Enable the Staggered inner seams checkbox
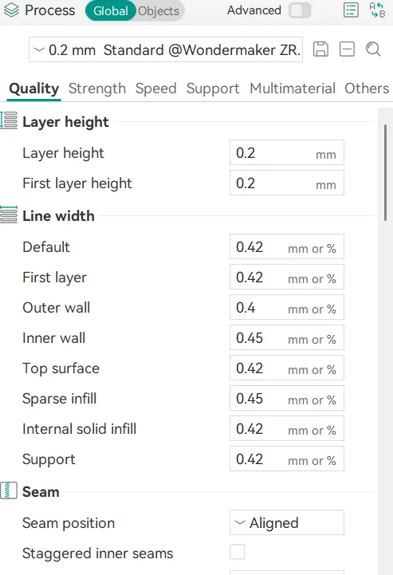Image resolution: width=393 pixels, height=575 pixels. point(238,552)
